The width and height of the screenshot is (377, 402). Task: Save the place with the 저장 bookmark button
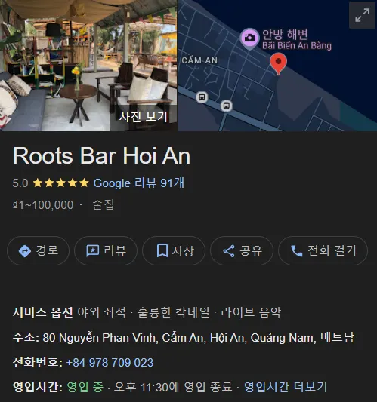coord(174,250)
